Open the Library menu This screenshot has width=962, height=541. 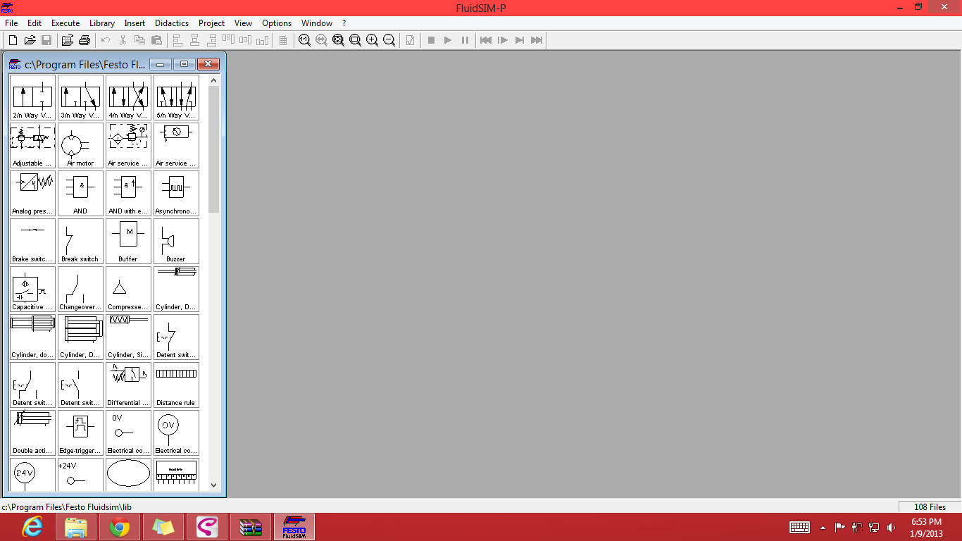pos(102,23)
